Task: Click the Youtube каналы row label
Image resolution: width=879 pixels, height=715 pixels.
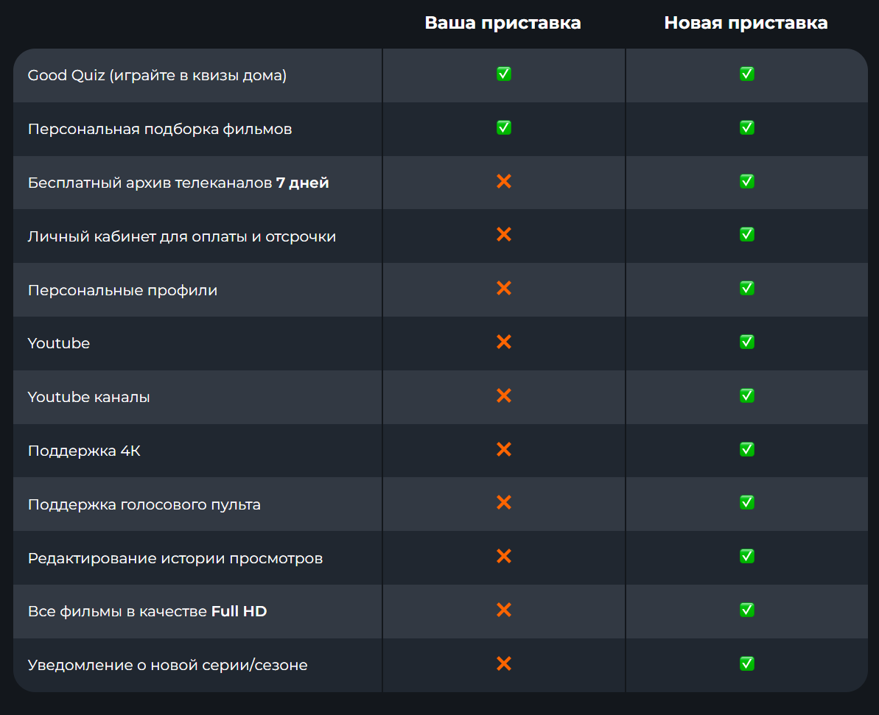Action: pos(88,397)
